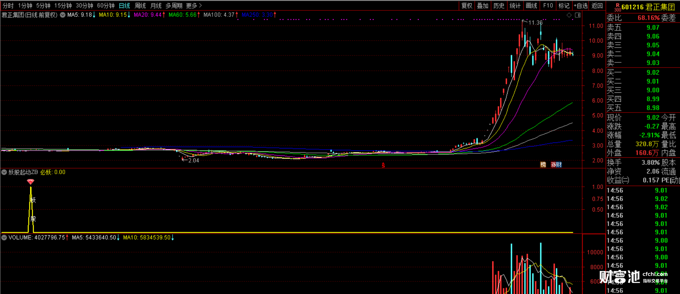This screenshot has height=294, width=680.
Task: Click the 净资 2.06 value
Action: click(x=653, y=171)
